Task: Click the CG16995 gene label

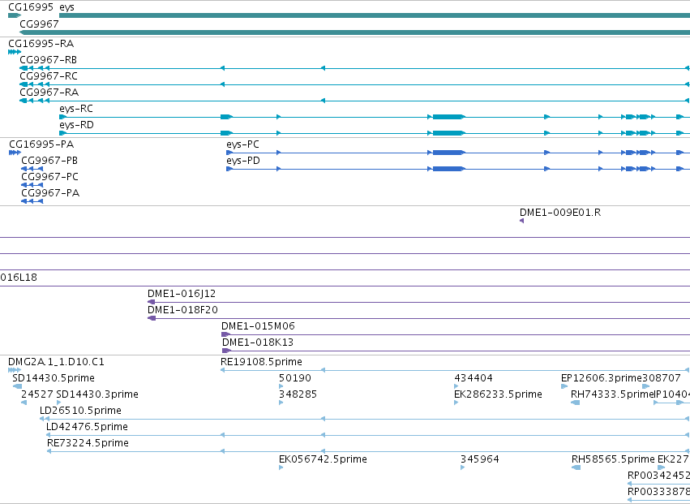Action: pos(31,7)
